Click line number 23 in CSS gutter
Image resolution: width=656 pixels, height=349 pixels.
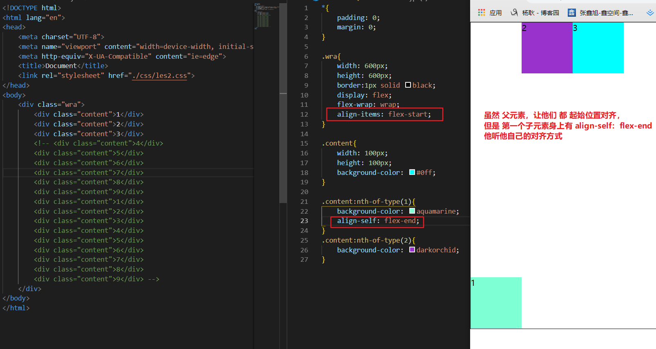[x=304, y=221]
